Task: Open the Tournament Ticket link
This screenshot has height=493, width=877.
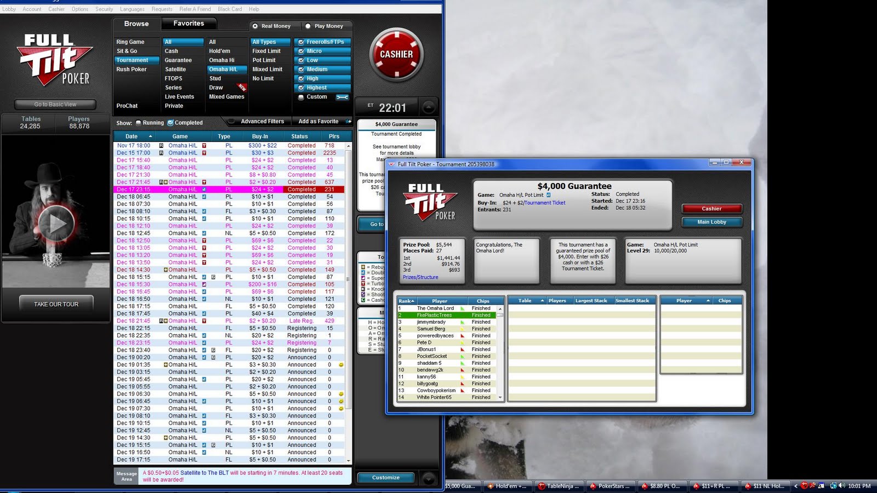Action: [544, 203]
